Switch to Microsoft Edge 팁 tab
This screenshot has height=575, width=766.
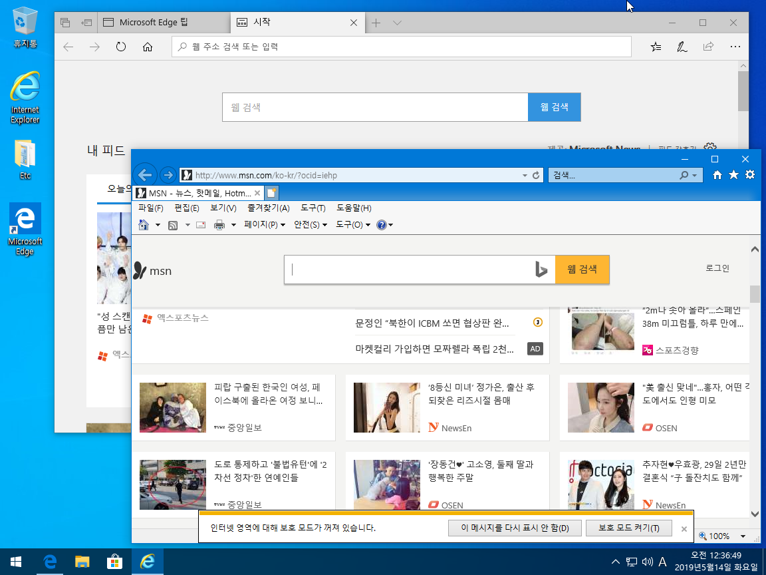coord(164,23)
